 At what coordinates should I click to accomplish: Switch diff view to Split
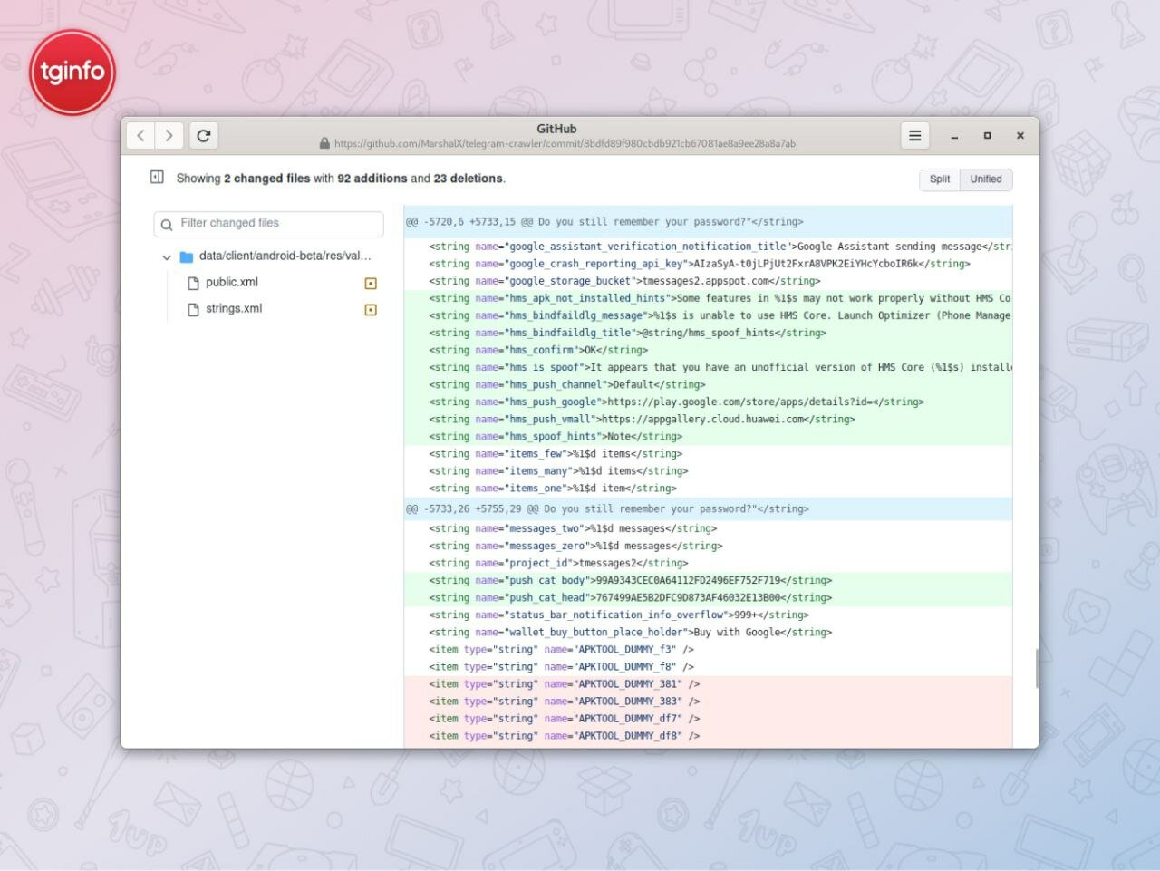[940, 179]
